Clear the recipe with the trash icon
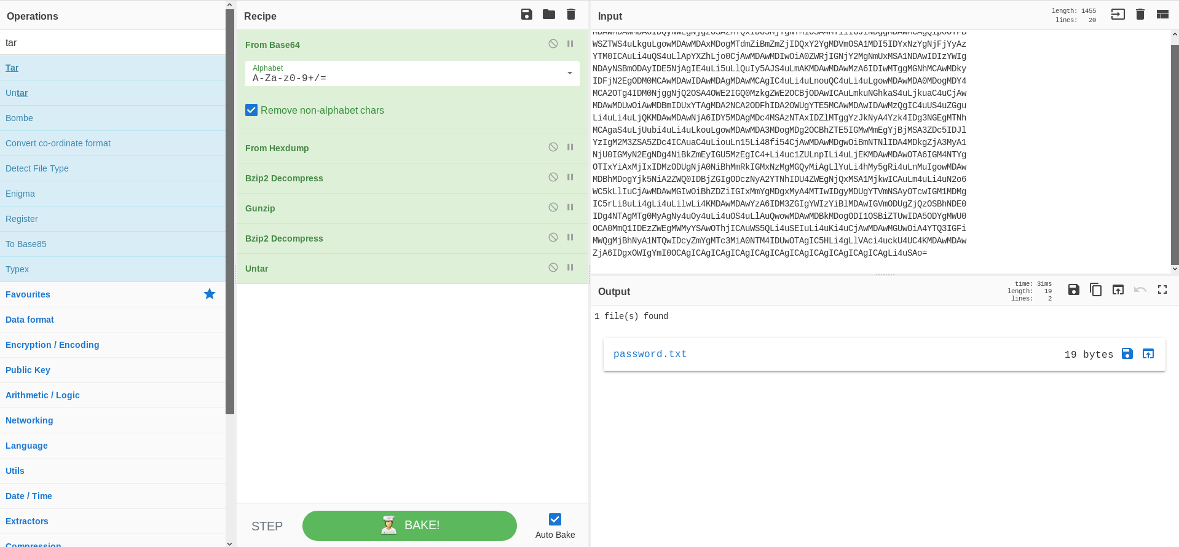This screenshot has width=1179, height=547. (x=571, y=14)
